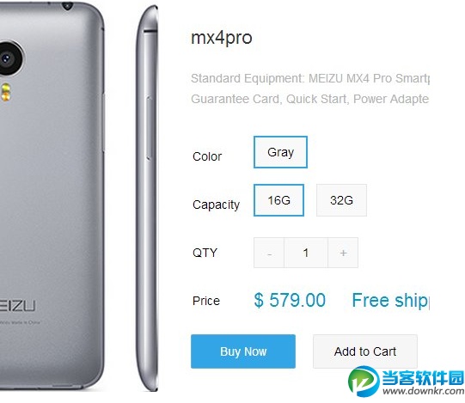The width and height of the screenshot is (465, 403).
Task: Click the dual LED flash on phone
Action: (x=6, y=92)
